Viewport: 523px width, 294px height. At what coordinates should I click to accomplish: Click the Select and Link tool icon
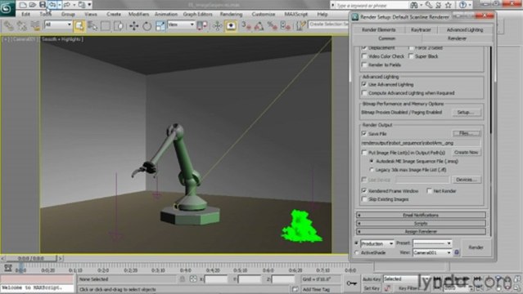pyautogui.click(x=9, y=25)
